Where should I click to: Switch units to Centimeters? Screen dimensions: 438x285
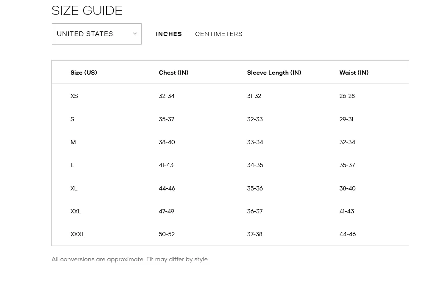point(219,34)
